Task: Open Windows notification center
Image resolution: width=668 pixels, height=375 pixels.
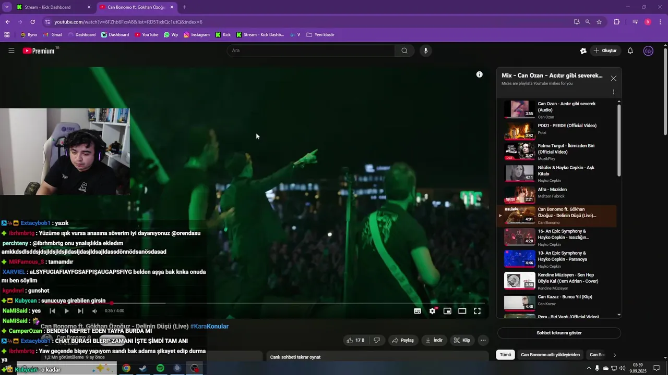Action: pyautogui.click(x=657, y=368)
